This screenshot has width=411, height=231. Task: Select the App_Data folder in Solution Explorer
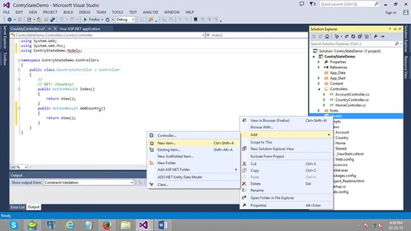tap(338, 73)
